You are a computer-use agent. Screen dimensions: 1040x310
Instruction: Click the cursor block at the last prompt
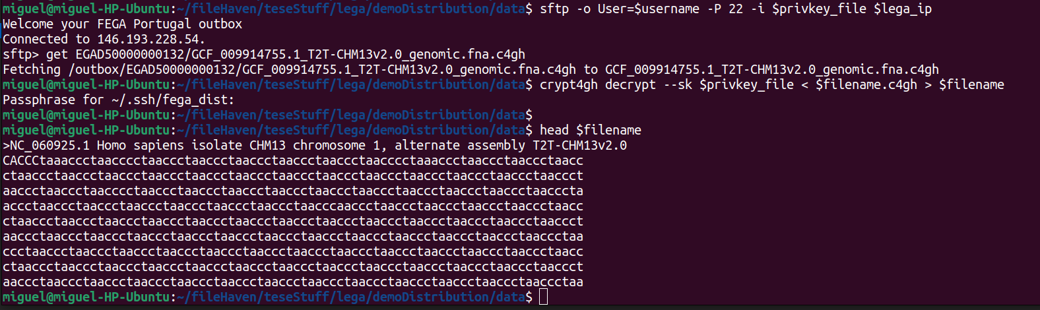(x=543, y=297)
